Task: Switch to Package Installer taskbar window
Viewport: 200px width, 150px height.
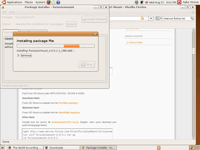Action: (98, 148)
